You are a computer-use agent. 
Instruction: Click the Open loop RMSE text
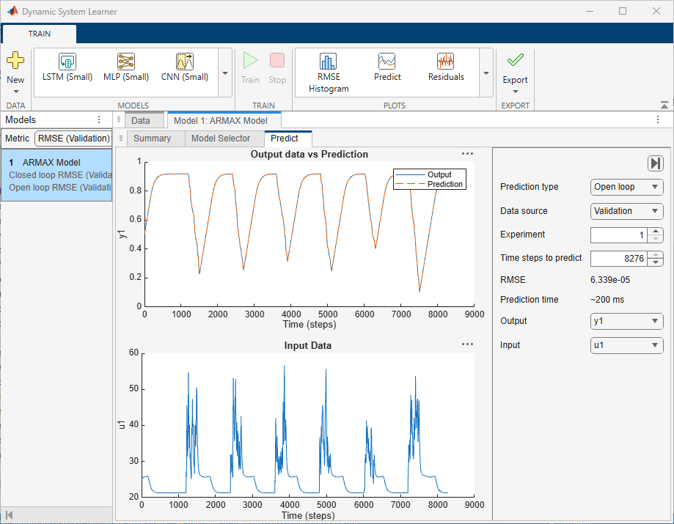(x=60, y=188)
